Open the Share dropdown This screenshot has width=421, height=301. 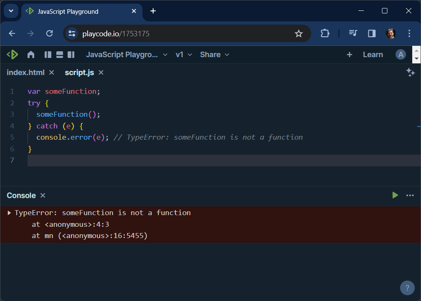(x=214, y=54)
